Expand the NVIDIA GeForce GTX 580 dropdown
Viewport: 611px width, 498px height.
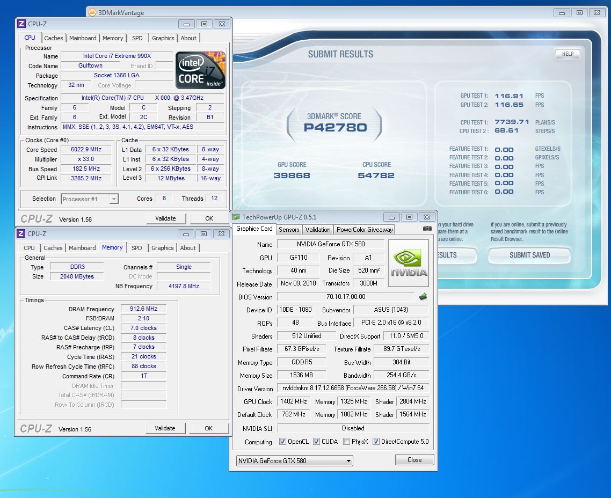coord(295,460)
